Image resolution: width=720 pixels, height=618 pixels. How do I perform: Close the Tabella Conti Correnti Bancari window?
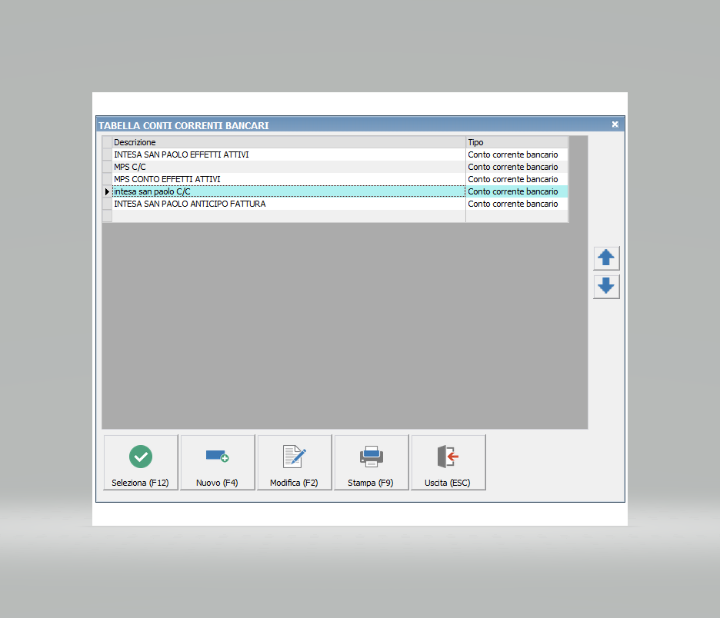tap(615, 125)
